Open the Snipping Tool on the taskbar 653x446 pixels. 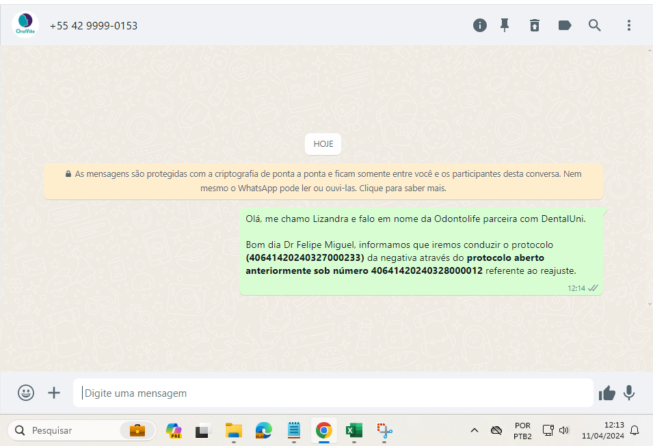(x=384, y=430)
